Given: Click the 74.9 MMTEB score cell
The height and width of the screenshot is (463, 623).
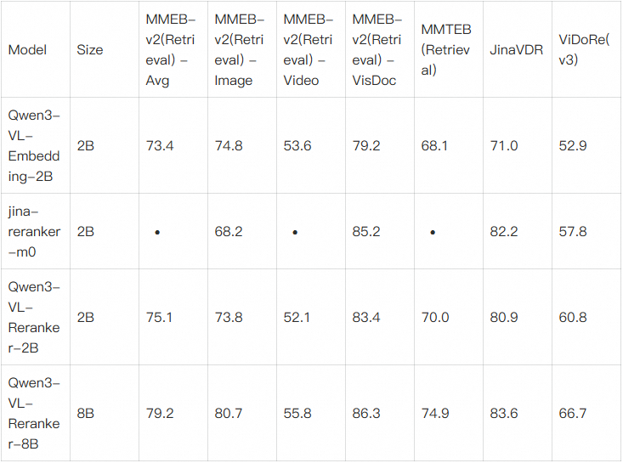Looking at the screenshot, I should coord(435,413).
